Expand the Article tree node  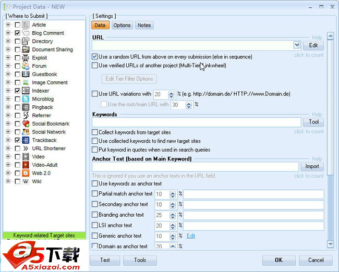(x=8, y=24)
